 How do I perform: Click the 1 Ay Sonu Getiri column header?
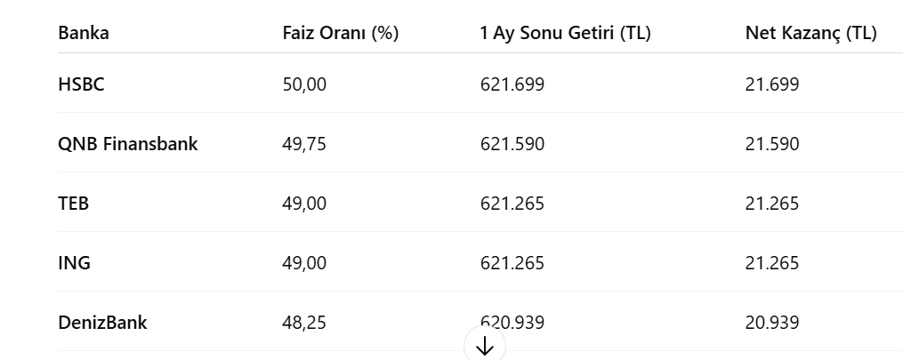565,34
